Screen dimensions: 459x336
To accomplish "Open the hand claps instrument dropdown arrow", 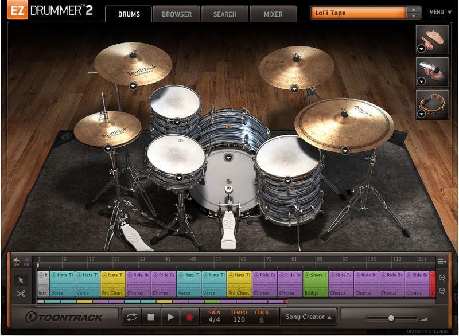I will click(421, 49).
